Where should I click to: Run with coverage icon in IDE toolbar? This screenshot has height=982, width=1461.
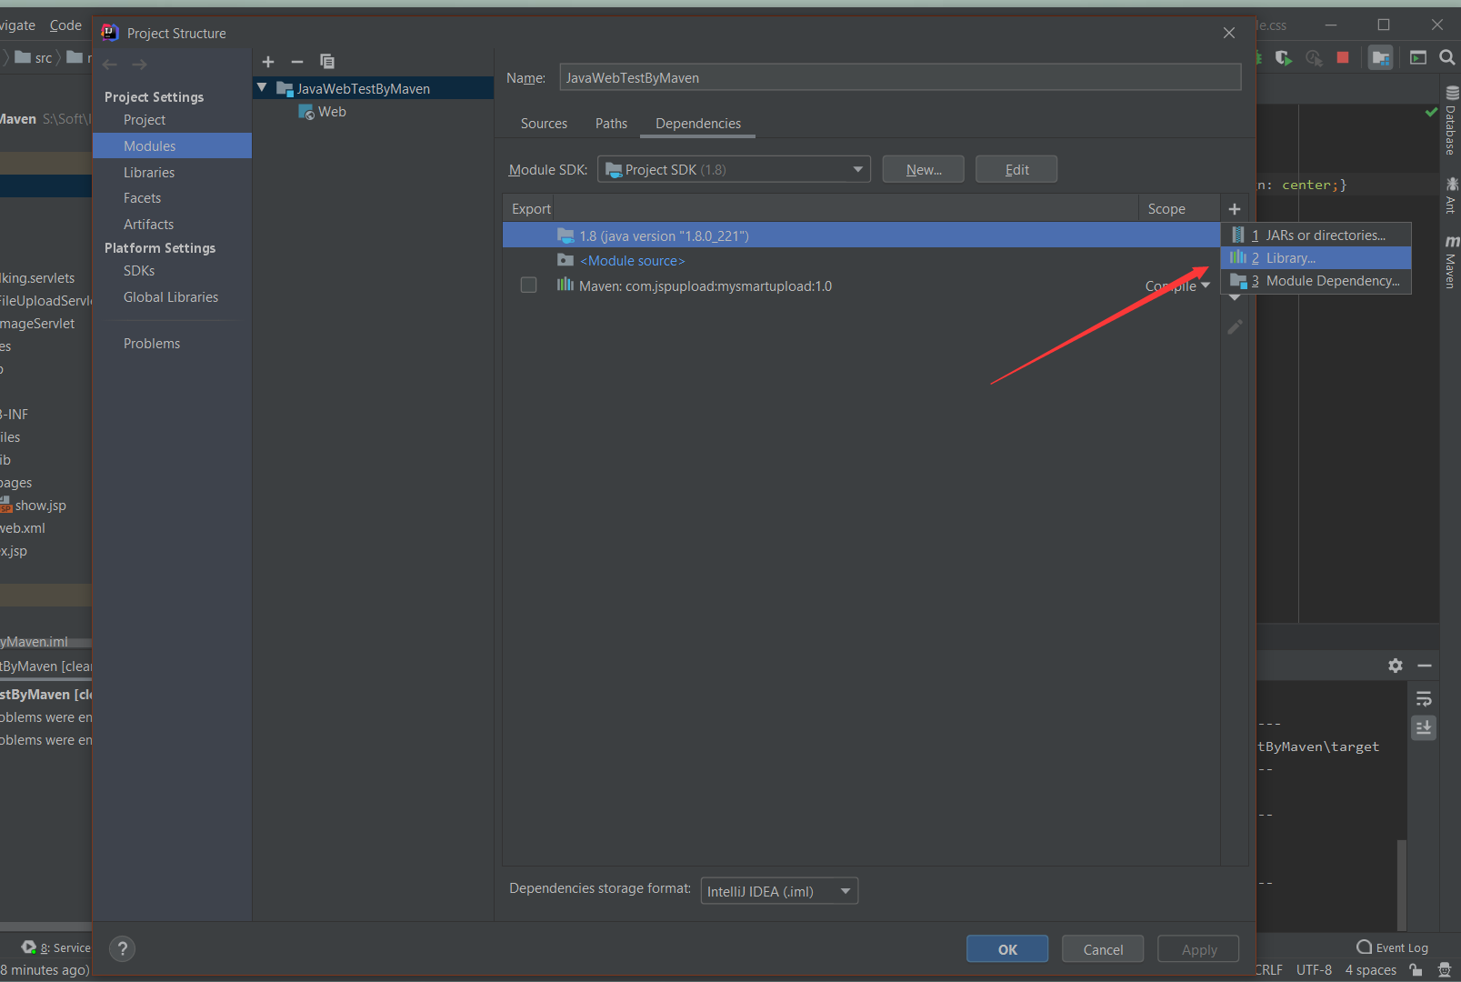(1284, 57)
